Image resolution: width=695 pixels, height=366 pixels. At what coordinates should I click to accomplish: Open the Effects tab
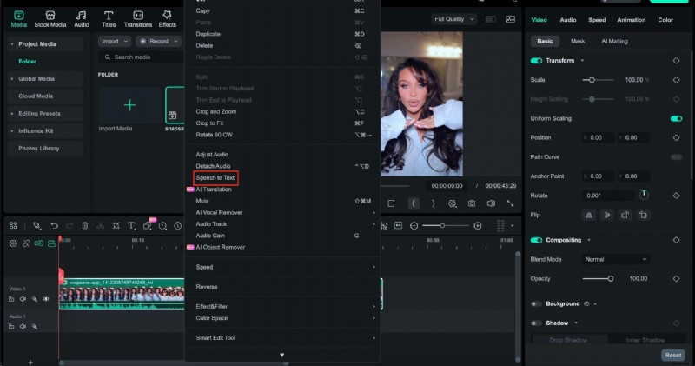tap(167, 19)
